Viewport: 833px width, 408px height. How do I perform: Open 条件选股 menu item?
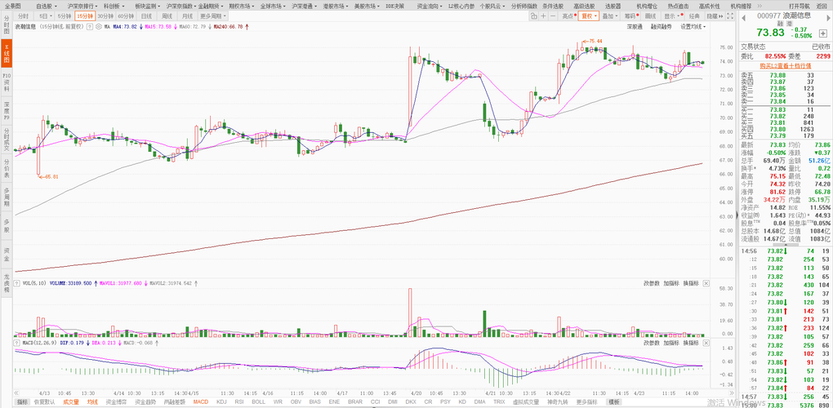(553, 6)
